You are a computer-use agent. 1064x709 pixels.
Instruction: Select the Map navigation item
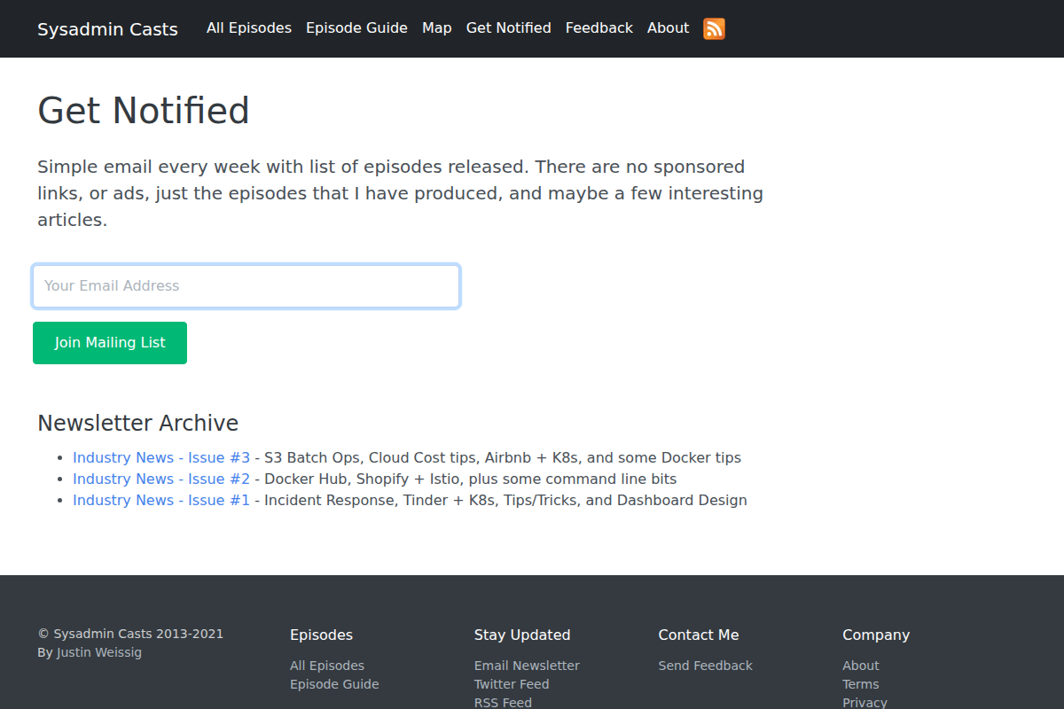tap(436, 28)
